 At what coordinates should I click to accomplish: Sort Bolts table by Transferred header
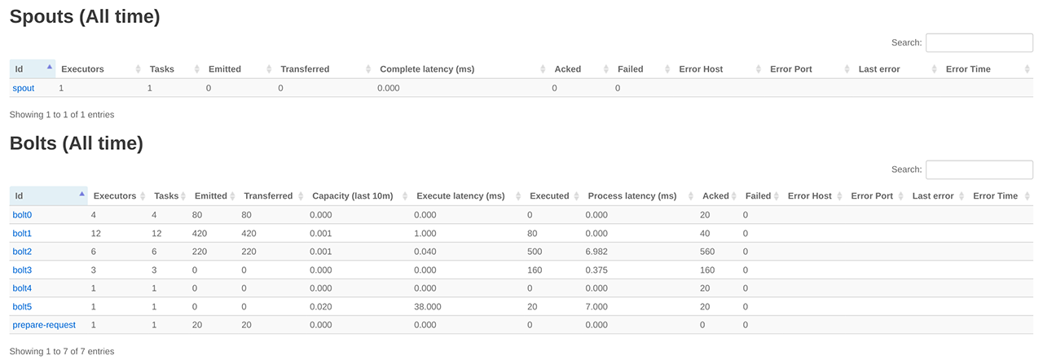[x=268, y=196]
